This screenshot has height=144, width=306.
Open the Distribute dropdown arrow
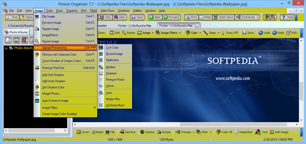coord(257,17)
